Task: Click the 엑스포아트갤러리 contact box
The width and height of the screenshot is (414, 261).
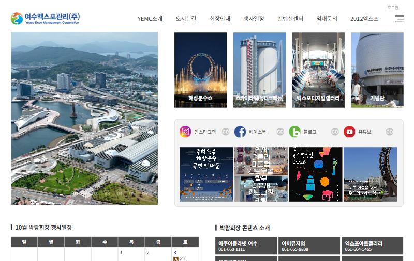Action: pyautogui.click(x=372, y=246)
